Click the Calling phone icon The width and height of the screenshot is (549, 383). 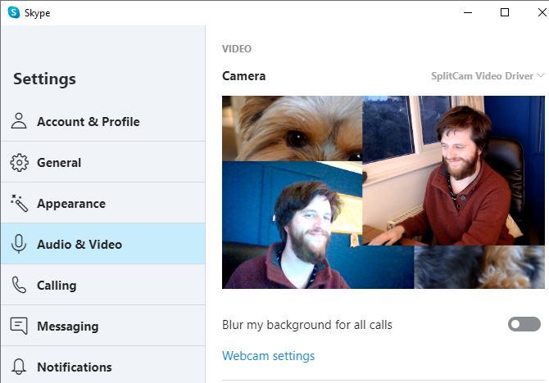click(x=19, y=286)
